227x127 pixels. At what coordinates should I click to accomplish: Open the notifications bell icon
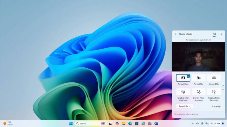pos(223,124)
